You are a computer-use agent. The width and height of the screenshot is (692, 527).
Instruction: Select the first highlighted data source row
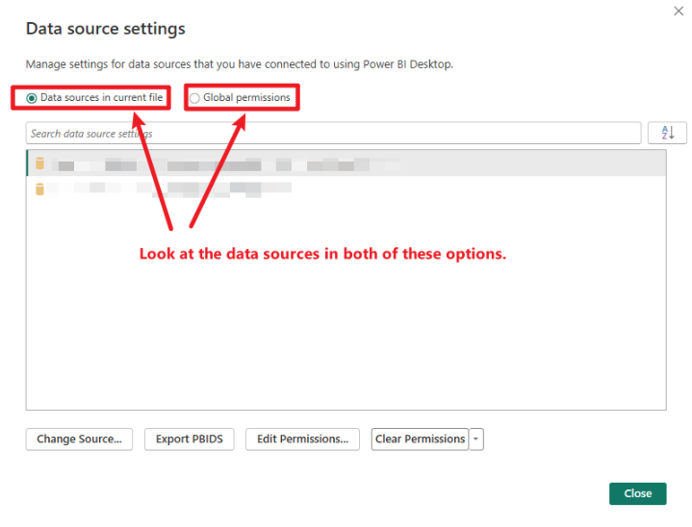345,164
